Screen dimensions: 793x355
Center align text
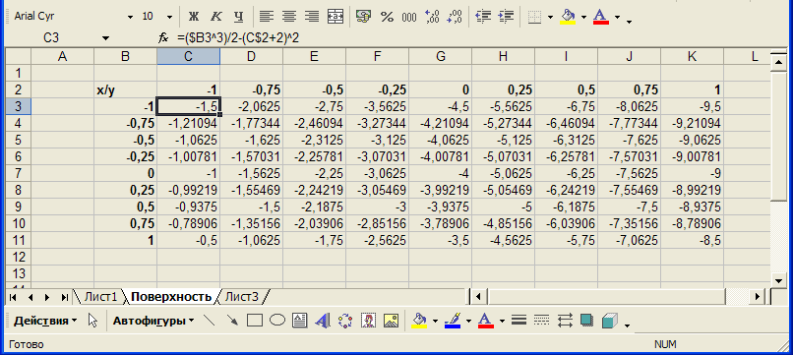289,17
